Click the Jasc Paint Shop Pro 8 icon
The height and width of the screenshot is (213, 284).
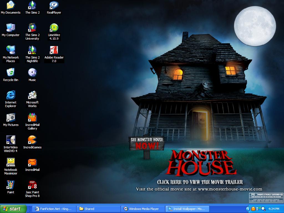(32, 185)
